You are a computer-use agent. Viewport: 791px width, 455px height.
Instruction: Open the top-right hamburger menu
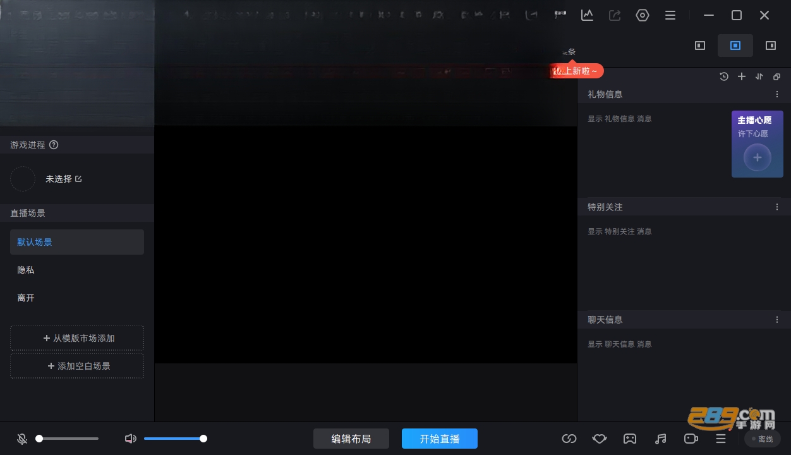(x=670, y=15)
